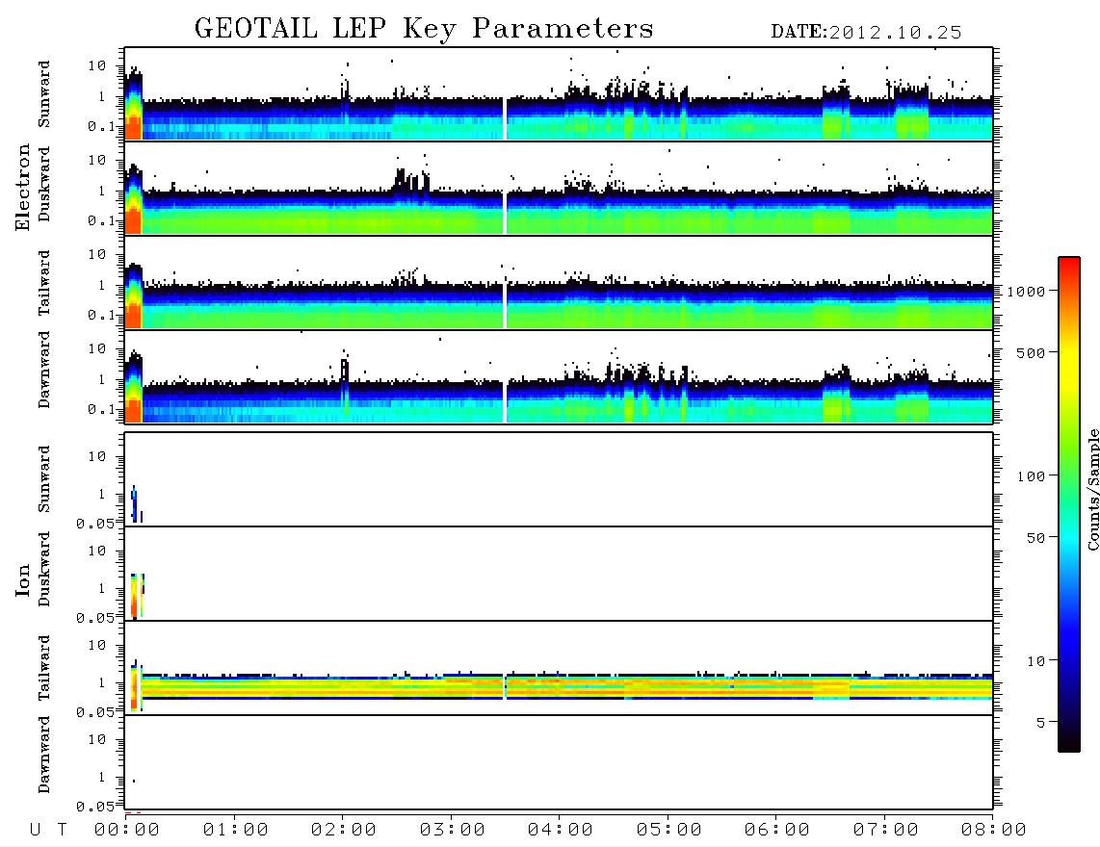Click the Electron Duskward spectrogram plot
The height and width of the screenshot is (847, 1100).
point(559,188)
